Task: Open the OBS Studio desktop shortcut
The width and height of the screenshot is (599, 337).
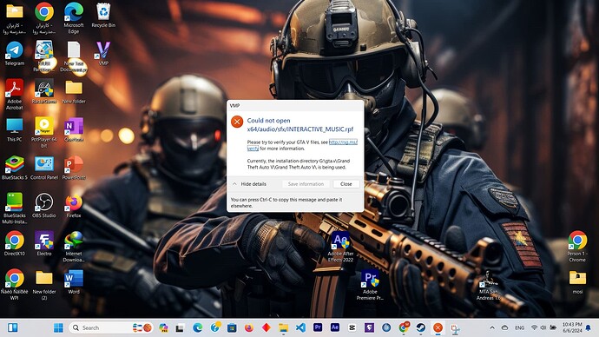Action: click(44, 206)
